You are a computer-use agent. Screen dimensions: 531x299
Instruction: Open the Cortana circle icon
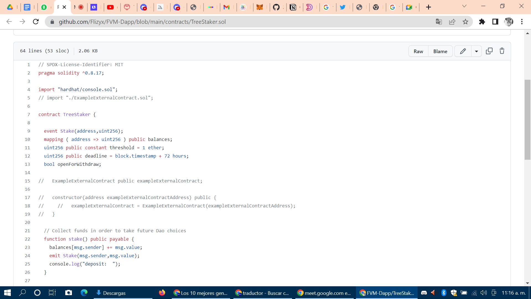point(37,293)
